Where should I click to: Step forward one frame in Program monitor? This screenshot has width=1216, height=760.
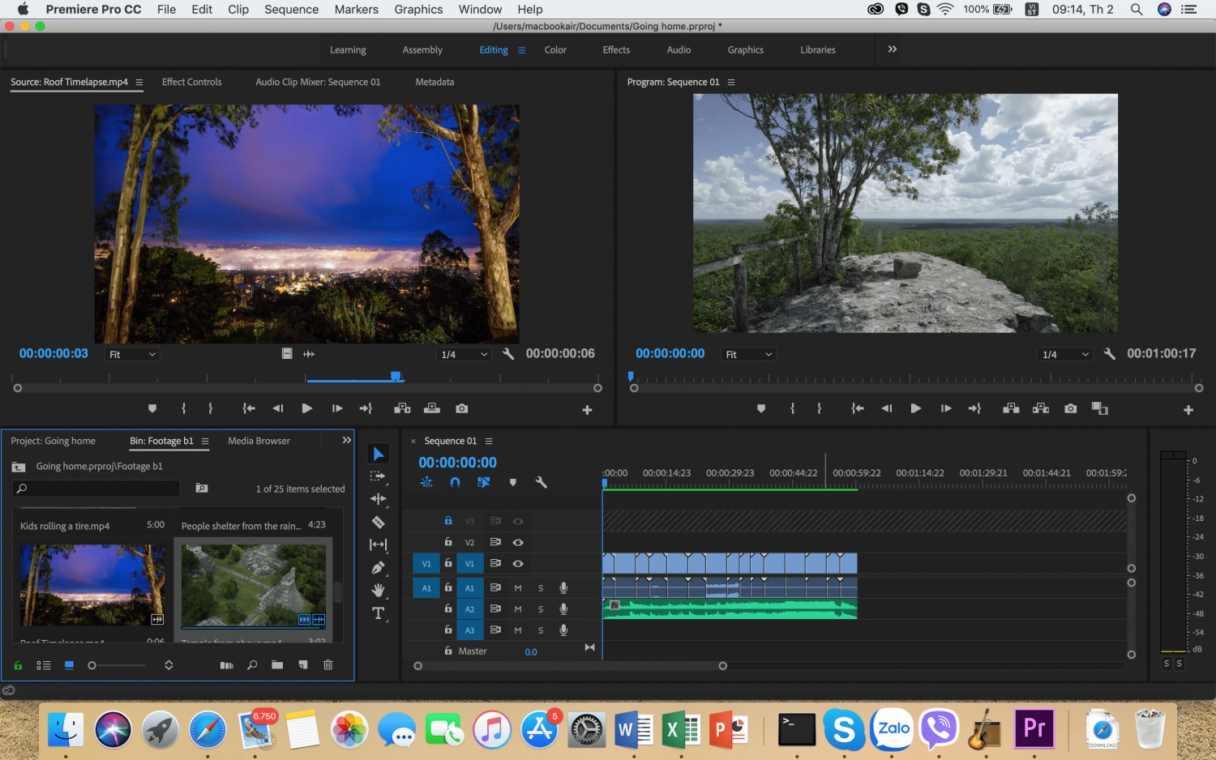[x=945, y=408]
